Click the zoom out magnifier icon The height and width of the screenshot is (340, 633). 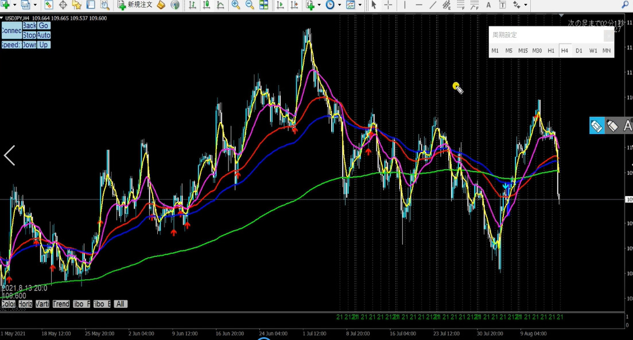(250, 5)
